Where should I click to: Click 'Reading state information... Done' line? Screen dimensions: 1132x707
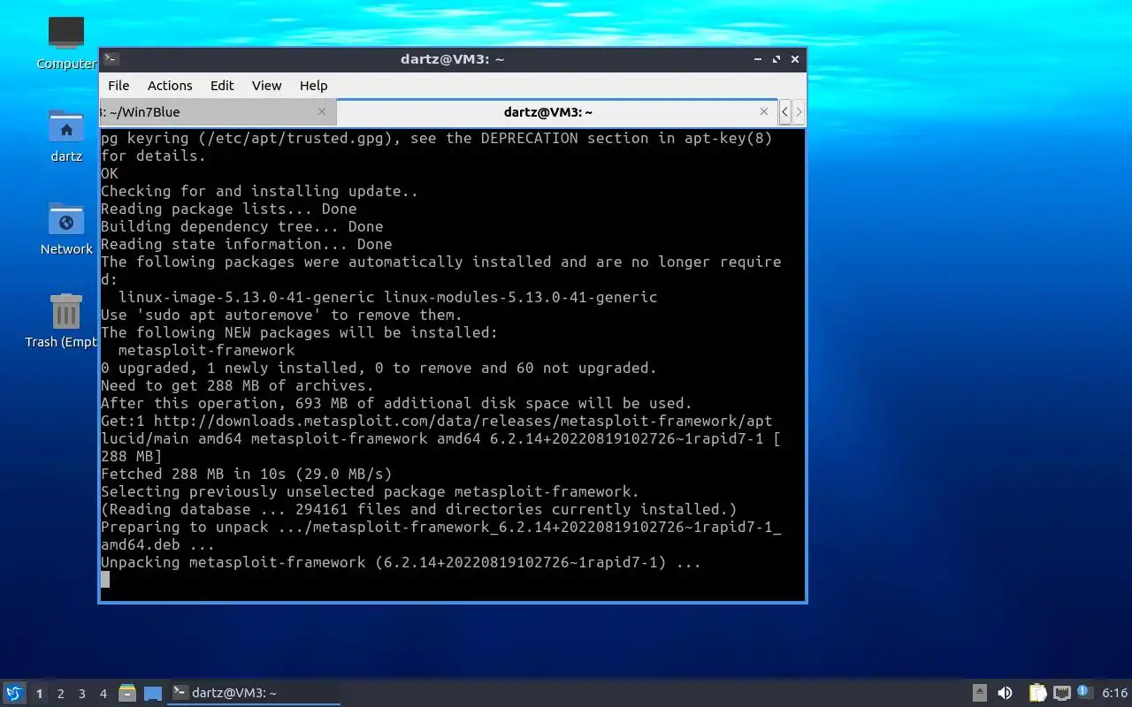pyautogui.click(x=246, y=244)
